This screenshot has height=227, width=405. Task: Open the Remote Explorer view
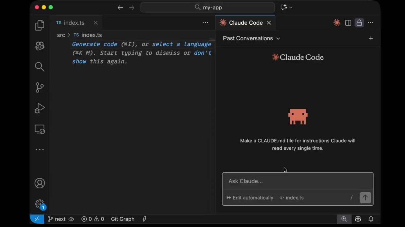(40, 129)
